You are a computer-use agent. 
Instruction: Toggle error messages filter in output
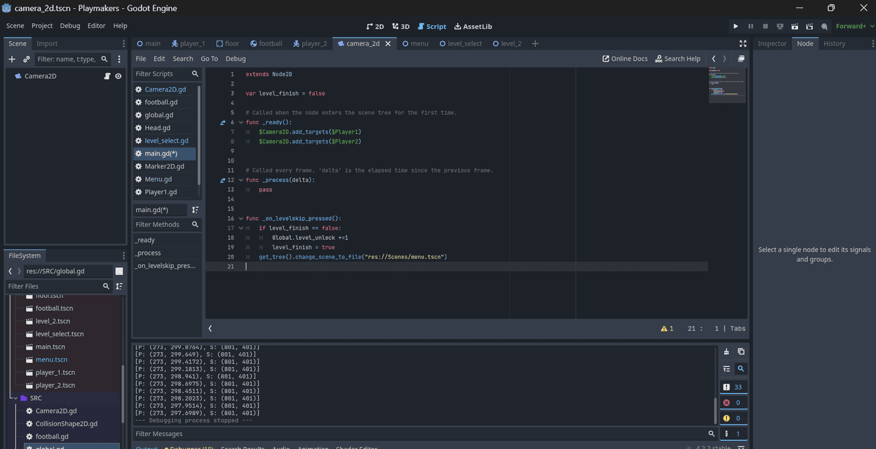click(733, 403)
